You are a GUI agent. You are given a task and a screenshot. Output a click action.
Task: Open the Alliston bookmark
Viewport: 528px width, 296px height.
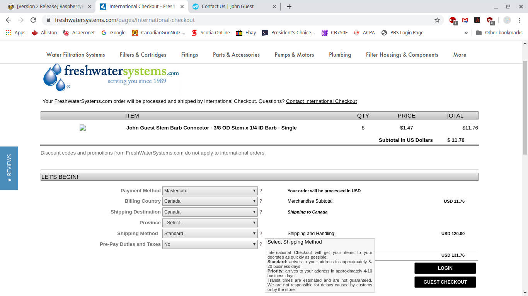click(x=44, y=33)
